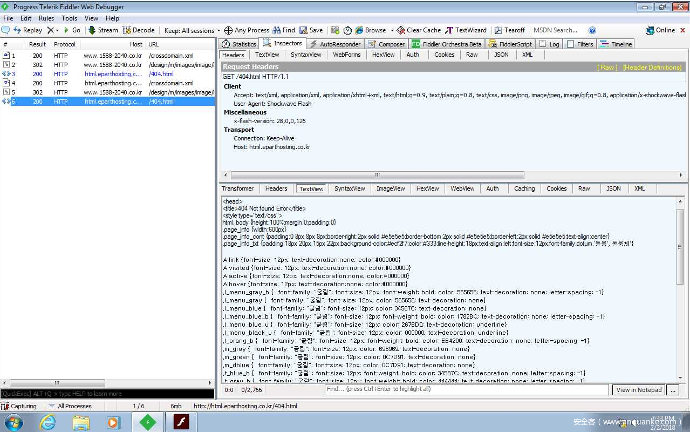690x432 pixels.
Task: Click the comment speech bubble icon
Action: [x=5, y=30]
